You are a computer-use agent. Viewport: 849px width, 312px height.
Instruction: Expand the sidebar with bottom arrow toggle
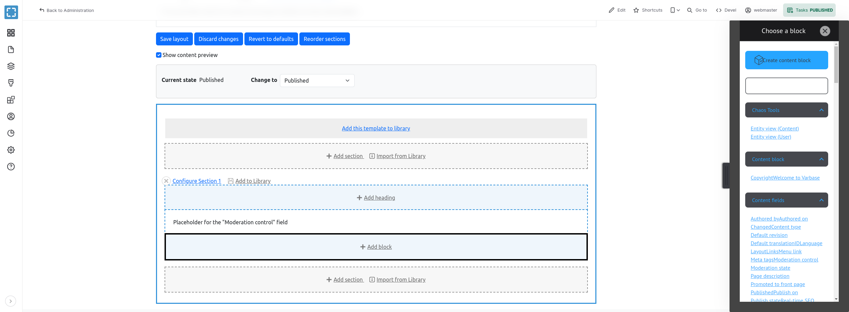pos(11,301)
